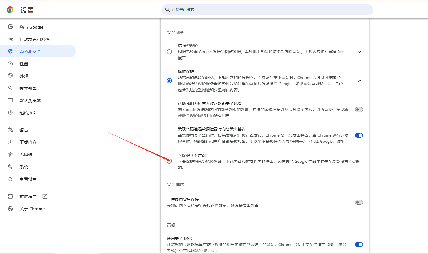This screenshot has width=428, height=254.
Task: Click the Chrome icon for 关于 Chrome
Action: (10, 209)
